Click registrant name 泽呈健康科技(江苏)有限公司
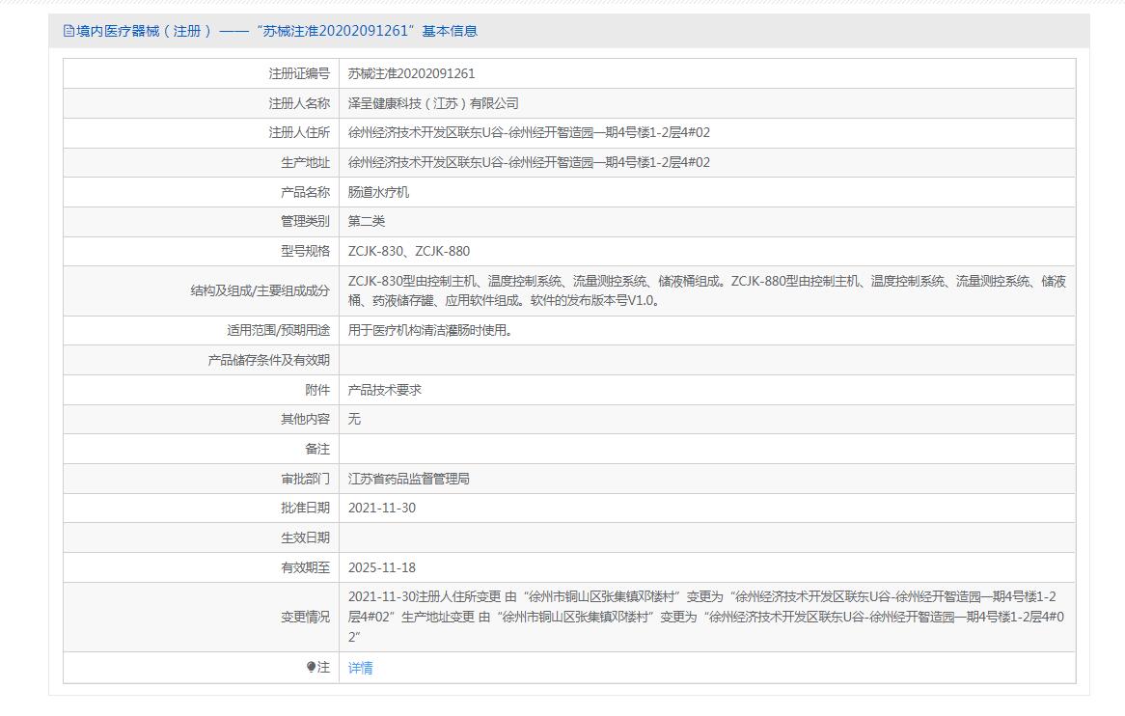Viewport: 1125px width, 716px height. (433, 103)
